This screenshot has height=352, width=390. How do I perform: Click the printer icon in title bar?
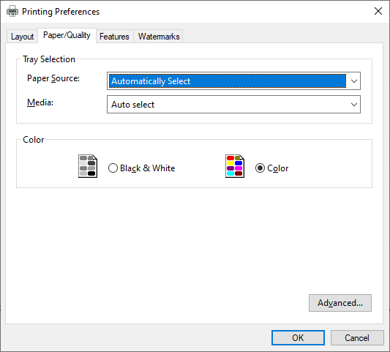[12, 11]
